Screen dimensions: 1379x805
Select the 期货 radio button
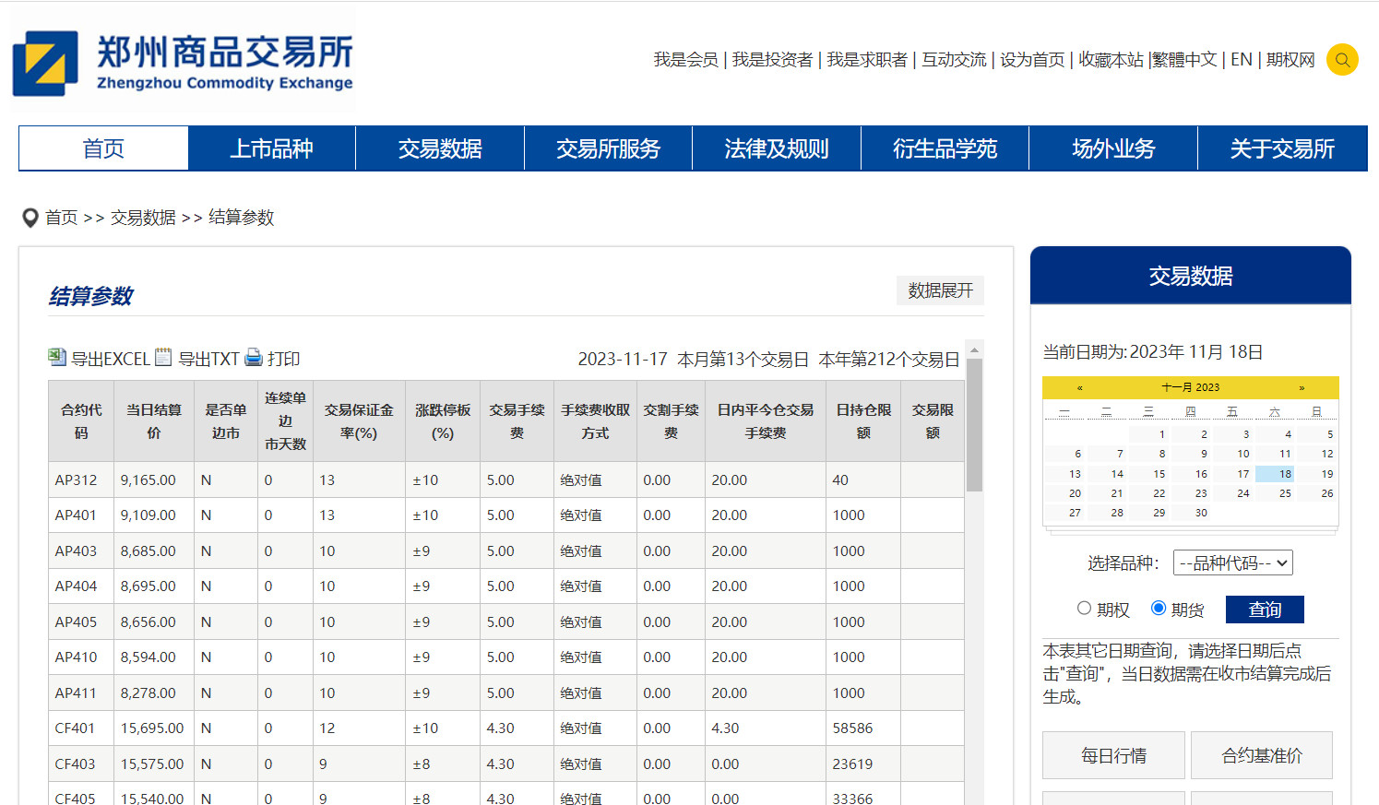(1159, 609)
